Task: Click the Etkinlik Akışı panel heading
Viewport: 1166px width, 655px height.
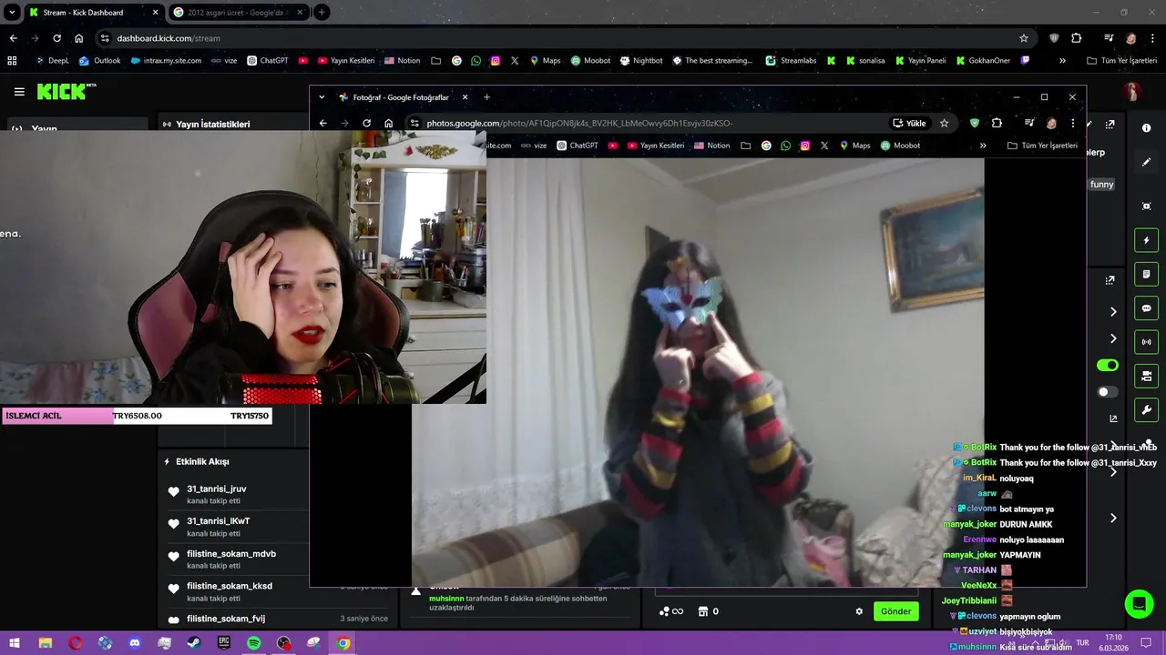Action: coord(202,461)
